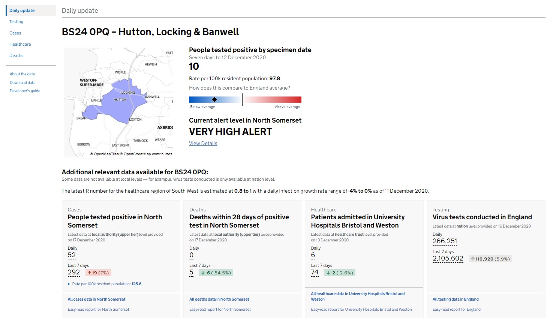This screenshot has height=322, width=550.
Task: Click the grey 116,920 (5.9%) testing change badge
Action: 490,259
